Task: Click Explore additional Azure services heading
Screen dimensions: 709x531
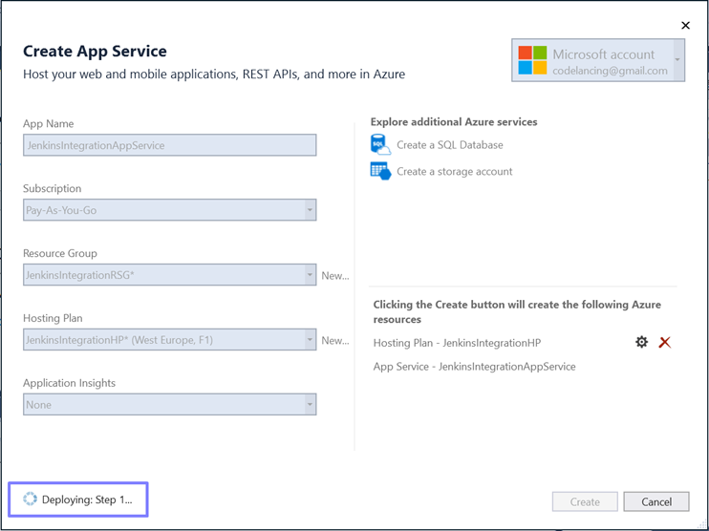Action: 454,122
